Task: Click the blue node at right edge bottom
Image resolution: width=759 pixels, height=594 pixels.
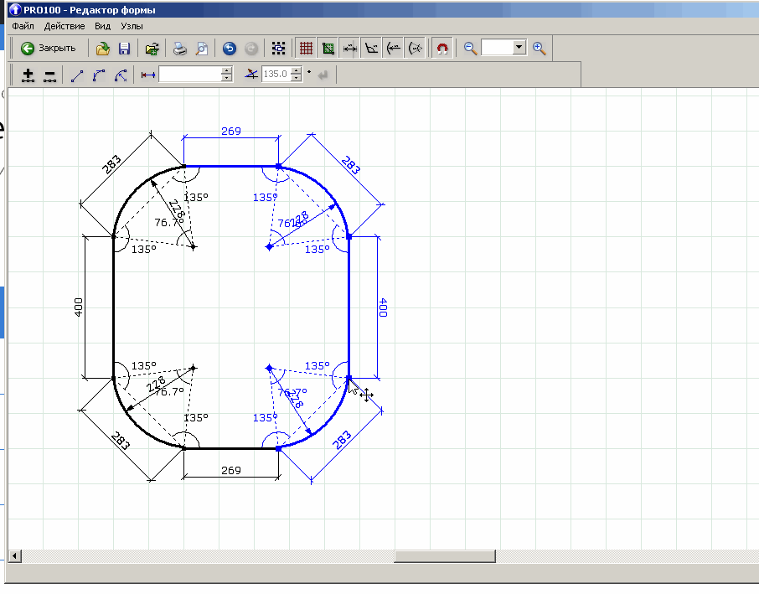Action: coord(349,378)
